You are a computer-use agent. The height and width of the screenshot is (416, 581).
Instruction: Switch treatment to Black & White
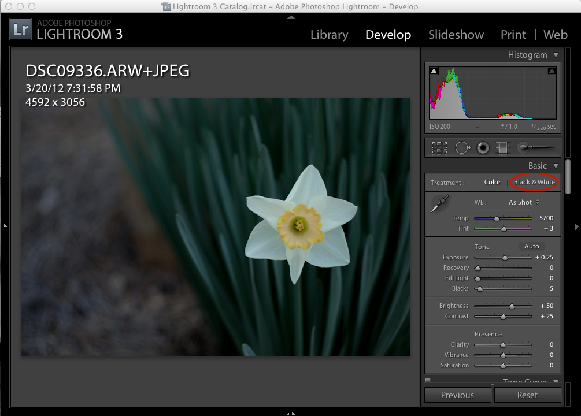(x=534, y=182)
